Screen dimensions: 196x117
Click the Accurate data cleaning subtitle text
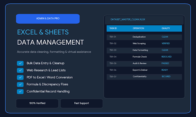click(x=54, y=52)
